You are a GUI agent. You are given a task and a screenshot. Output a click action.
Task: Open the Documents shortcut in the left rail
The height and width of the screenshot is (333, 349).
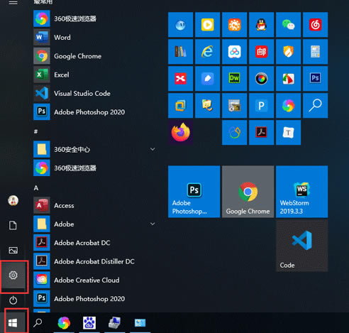pos(13,225)
